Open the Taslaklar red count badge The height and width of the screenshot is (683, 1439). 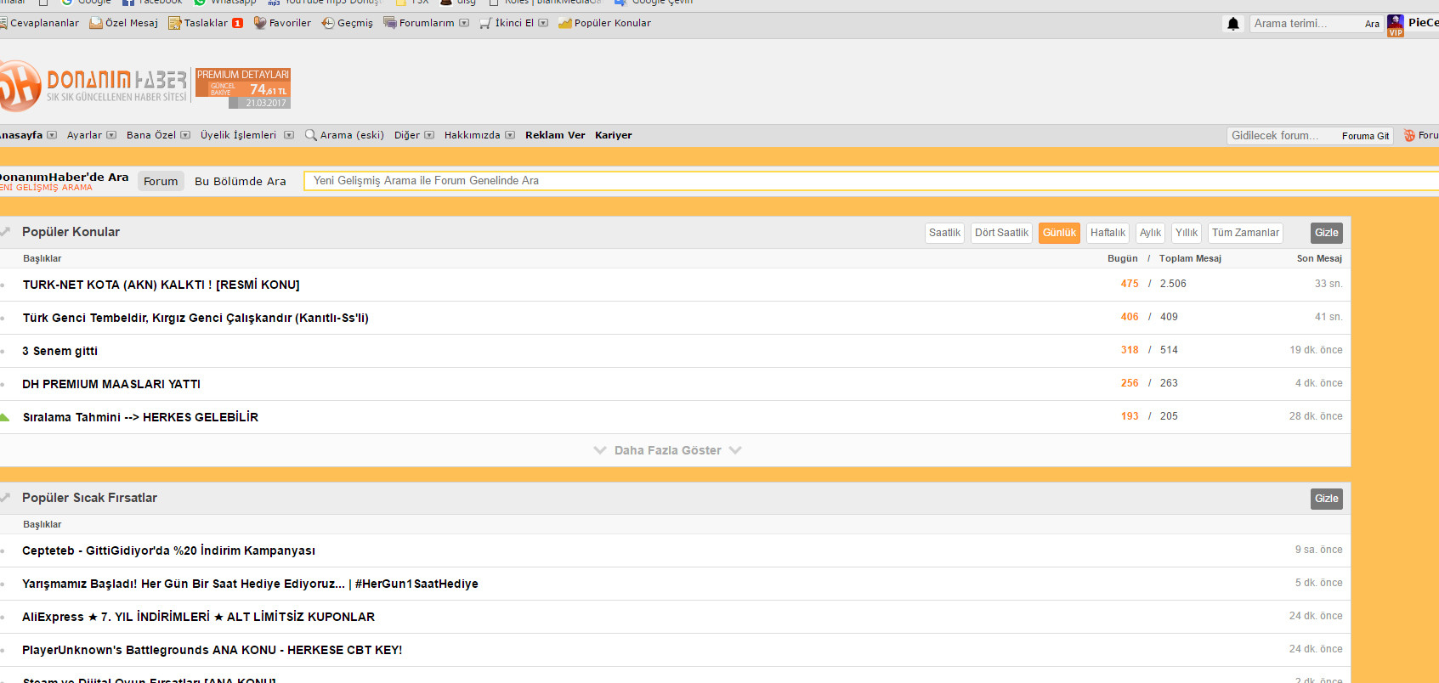click(237, 23)
